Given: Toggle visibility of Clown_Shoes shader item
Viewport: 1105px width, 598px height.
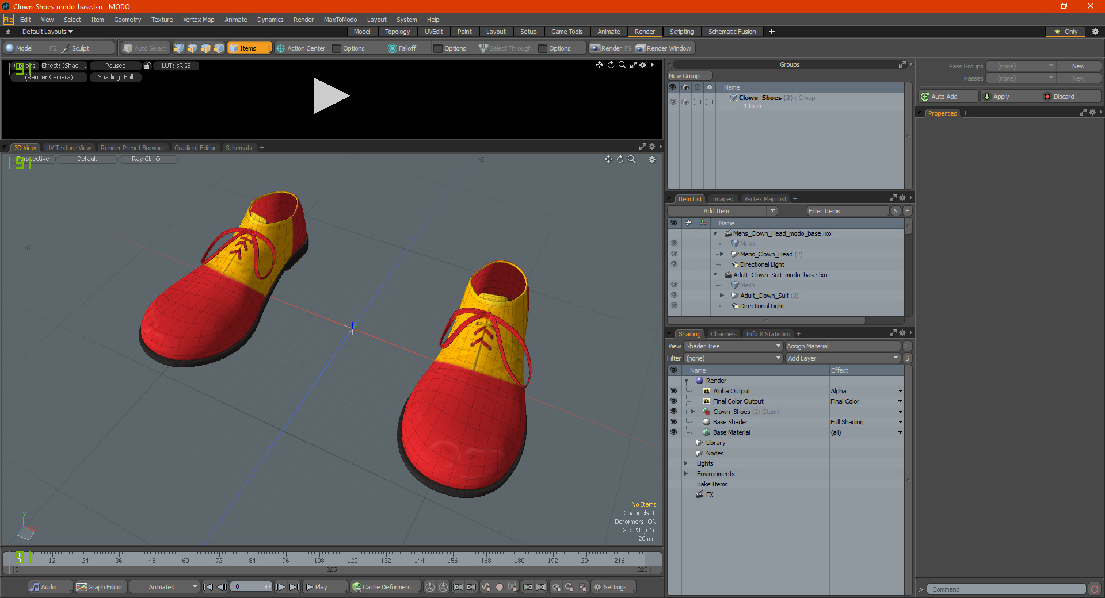Looking at the screenshot, I should pyautogui.click(x=673, y=411).
